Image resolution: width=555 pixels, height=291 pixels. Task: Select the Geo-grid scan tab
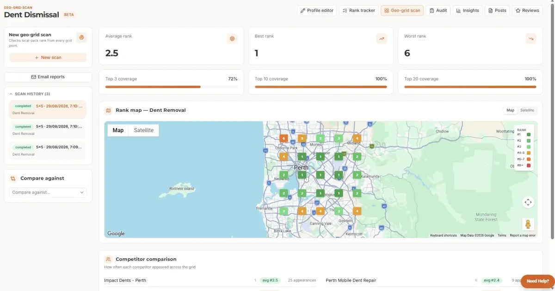click(402, 10)
